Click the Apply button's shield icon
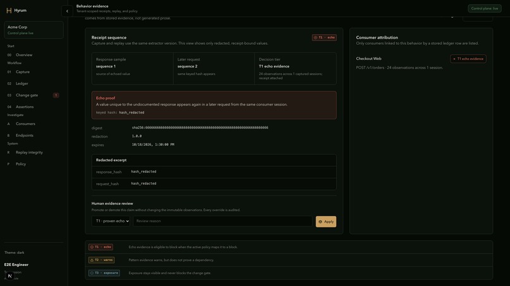Screen dimensions: 510x286 [320, 222]
